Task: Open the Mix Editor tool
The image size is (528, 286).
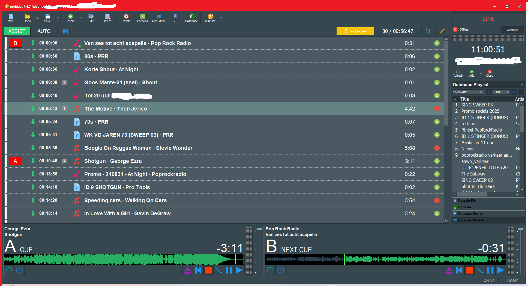Action: coord(158,18)
